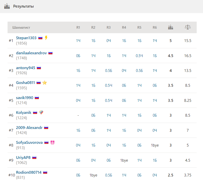
Task: Open Kolyanik's round 2 game 0Б
Action: tap(93, 115)
